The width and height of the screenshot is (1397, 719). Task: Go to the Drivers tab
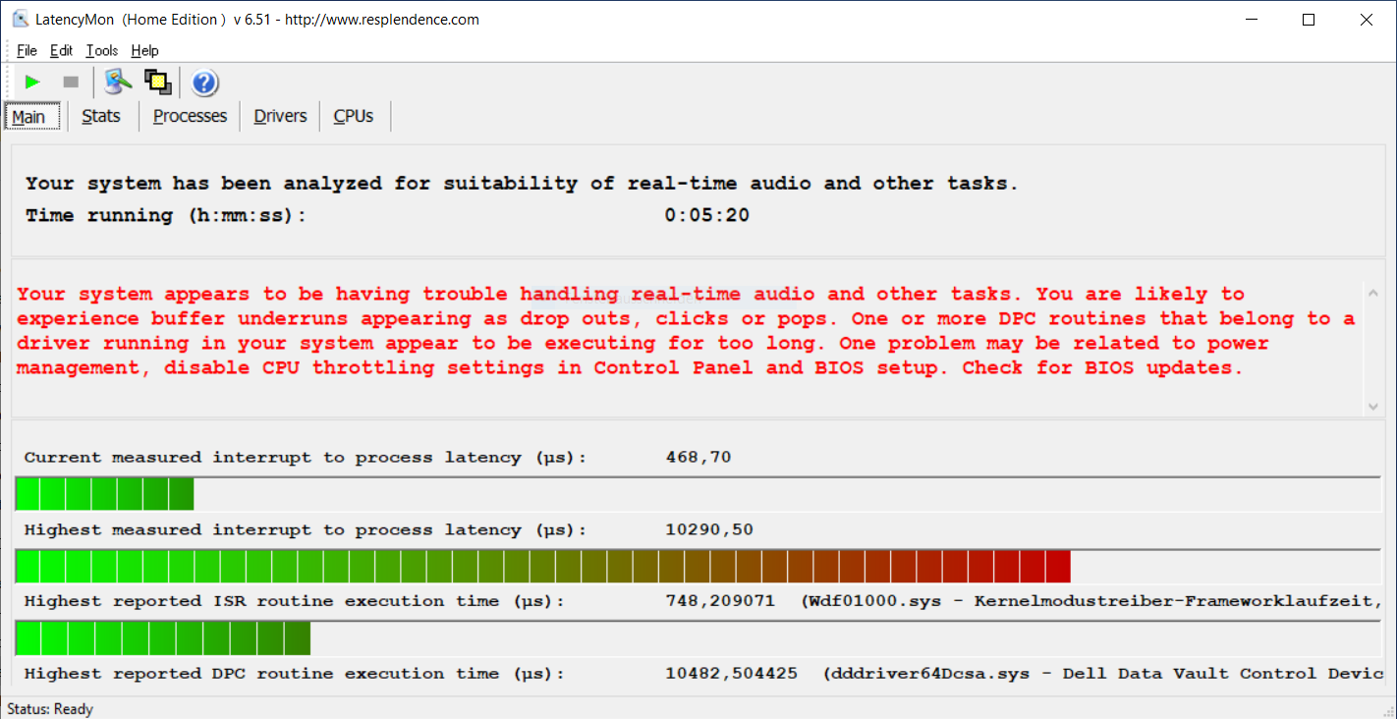(x=280, y=116)
